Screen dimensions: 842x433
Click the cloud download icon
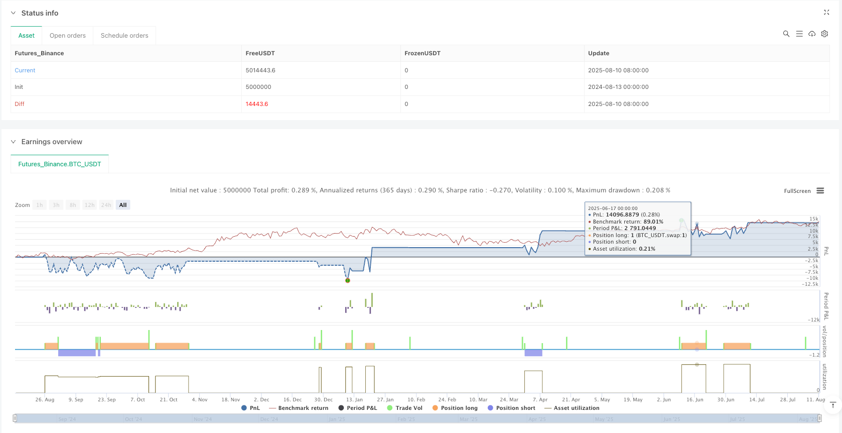point(811,34)
